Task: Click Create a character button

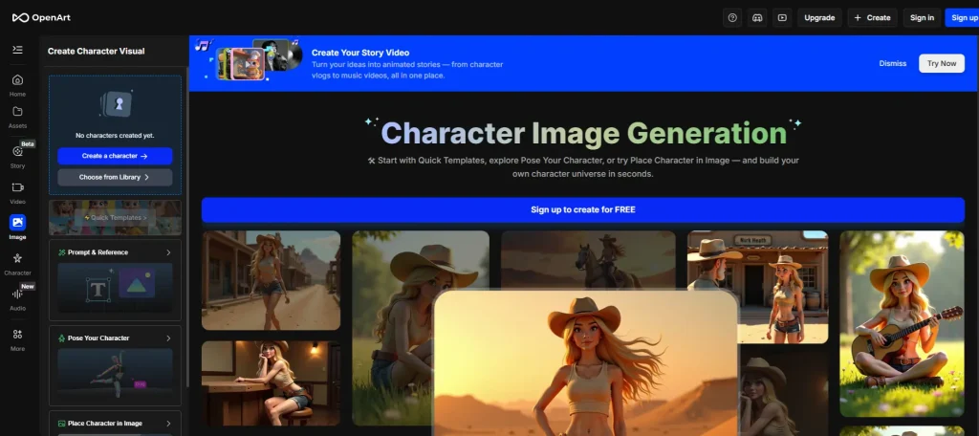Action: click(115, 156)
